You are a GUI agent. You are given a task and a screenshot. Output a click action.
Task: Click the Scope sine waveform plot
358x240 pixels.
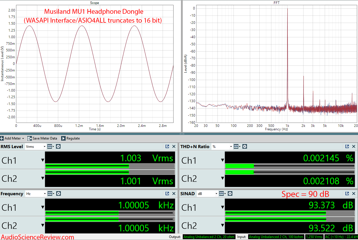pos(95,64)
